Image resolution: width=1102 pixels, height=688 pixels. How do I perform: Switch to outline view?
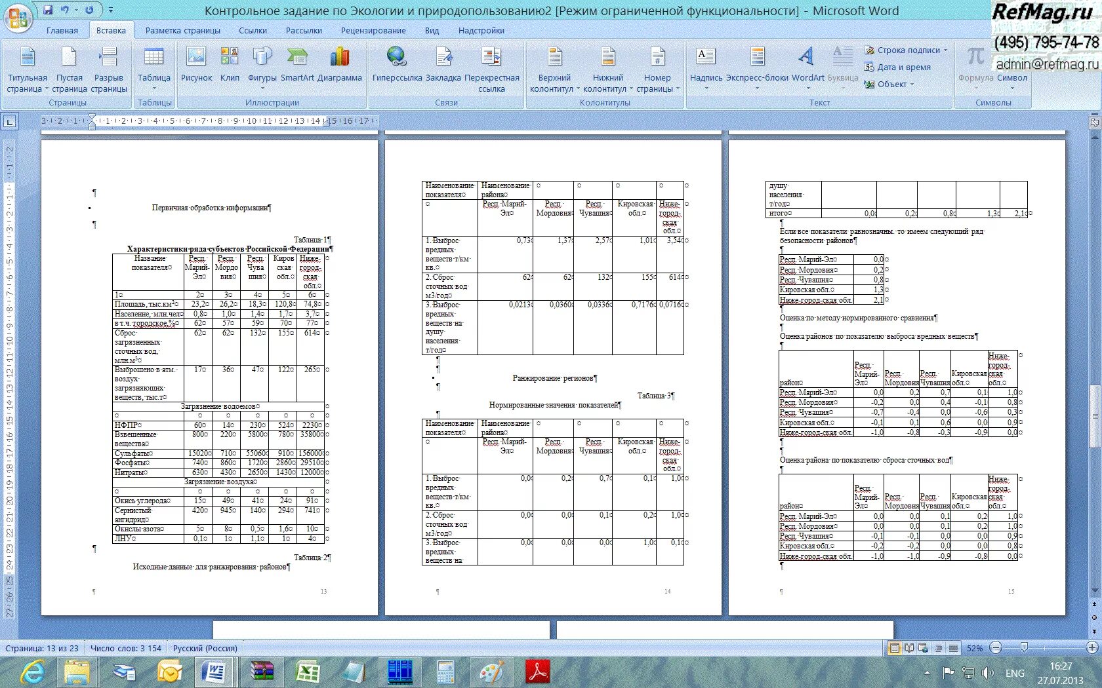pyautogui.click(x=939, y=648)
